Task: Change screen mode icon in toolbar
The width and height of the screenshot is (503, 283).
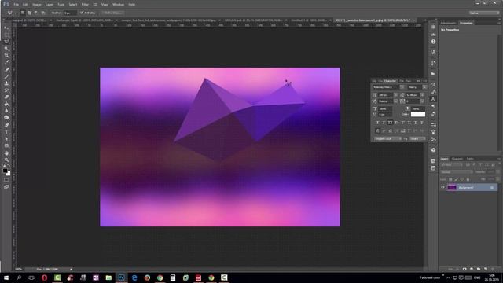Action: 6,187
